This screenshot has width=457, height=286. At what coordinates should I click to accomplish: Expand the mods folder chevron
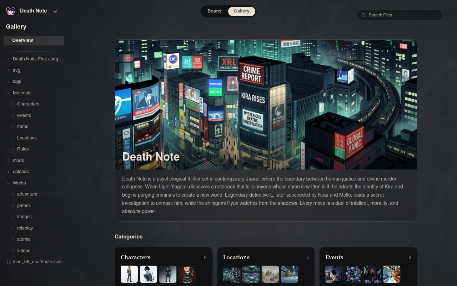[9, 161]
